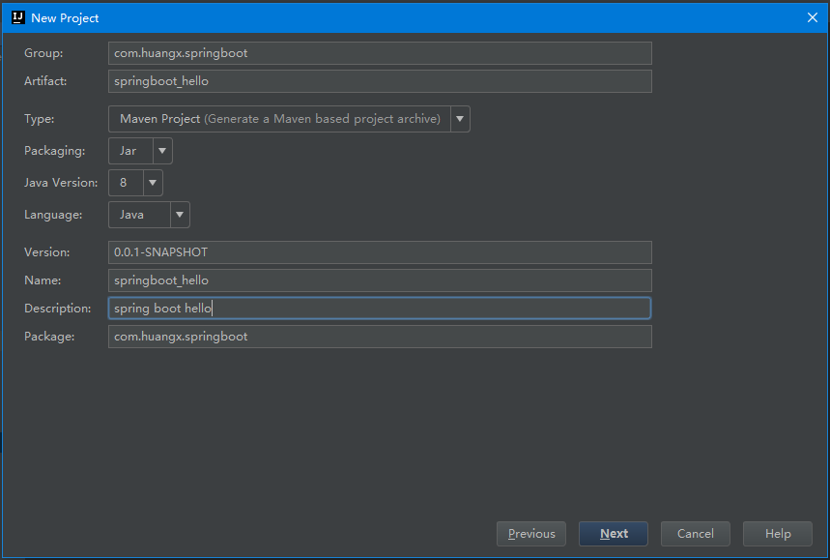830x560 pixels.
Task: Click the arrow button of Type combo box
Action: pos(460,119)
